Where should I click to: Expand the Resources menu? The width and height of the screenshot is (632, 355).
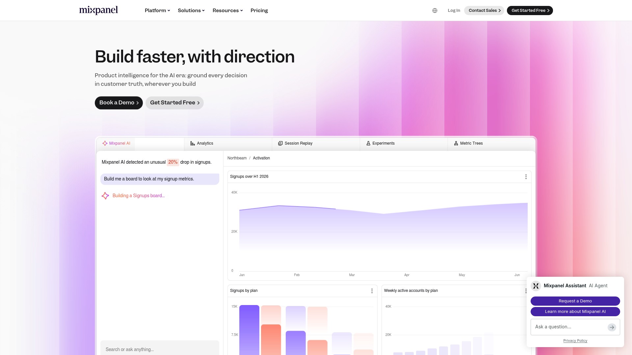[x=228, y=11]
